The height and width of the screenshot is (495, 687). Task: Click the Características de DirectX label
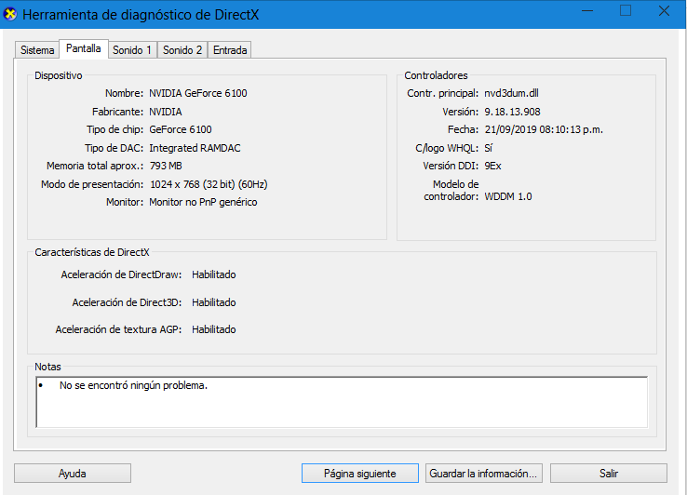tap(92, 252)
